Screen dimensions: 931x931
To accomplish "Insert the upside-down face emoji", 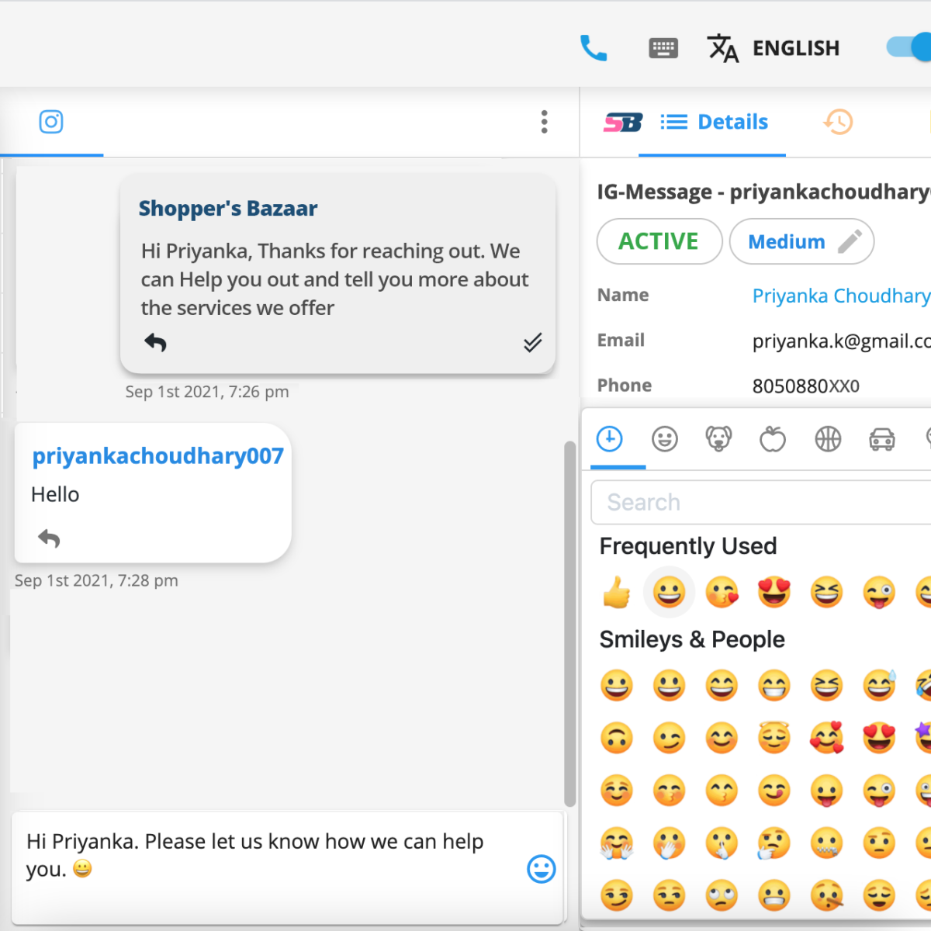I will [x=617, y=739].
